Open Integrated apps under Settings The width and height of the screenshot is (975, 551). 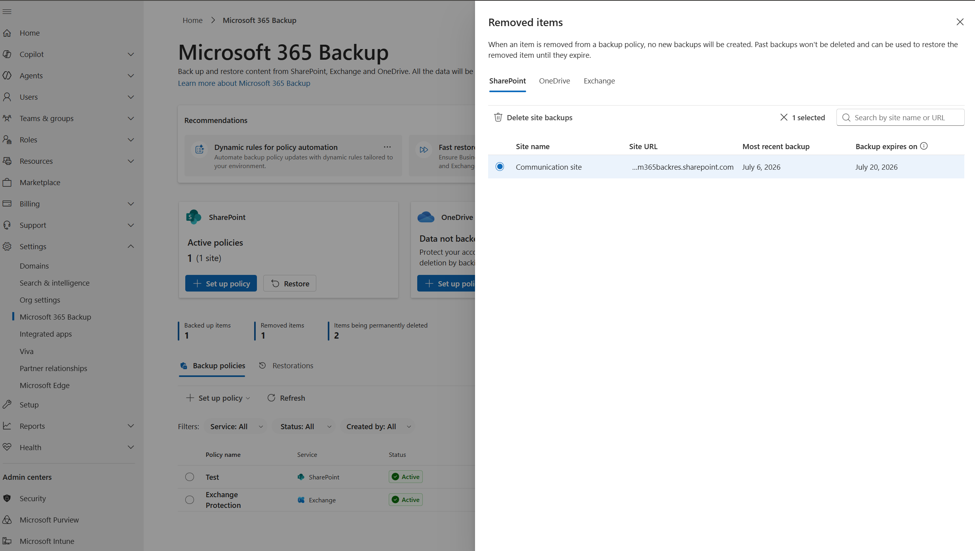46,334
